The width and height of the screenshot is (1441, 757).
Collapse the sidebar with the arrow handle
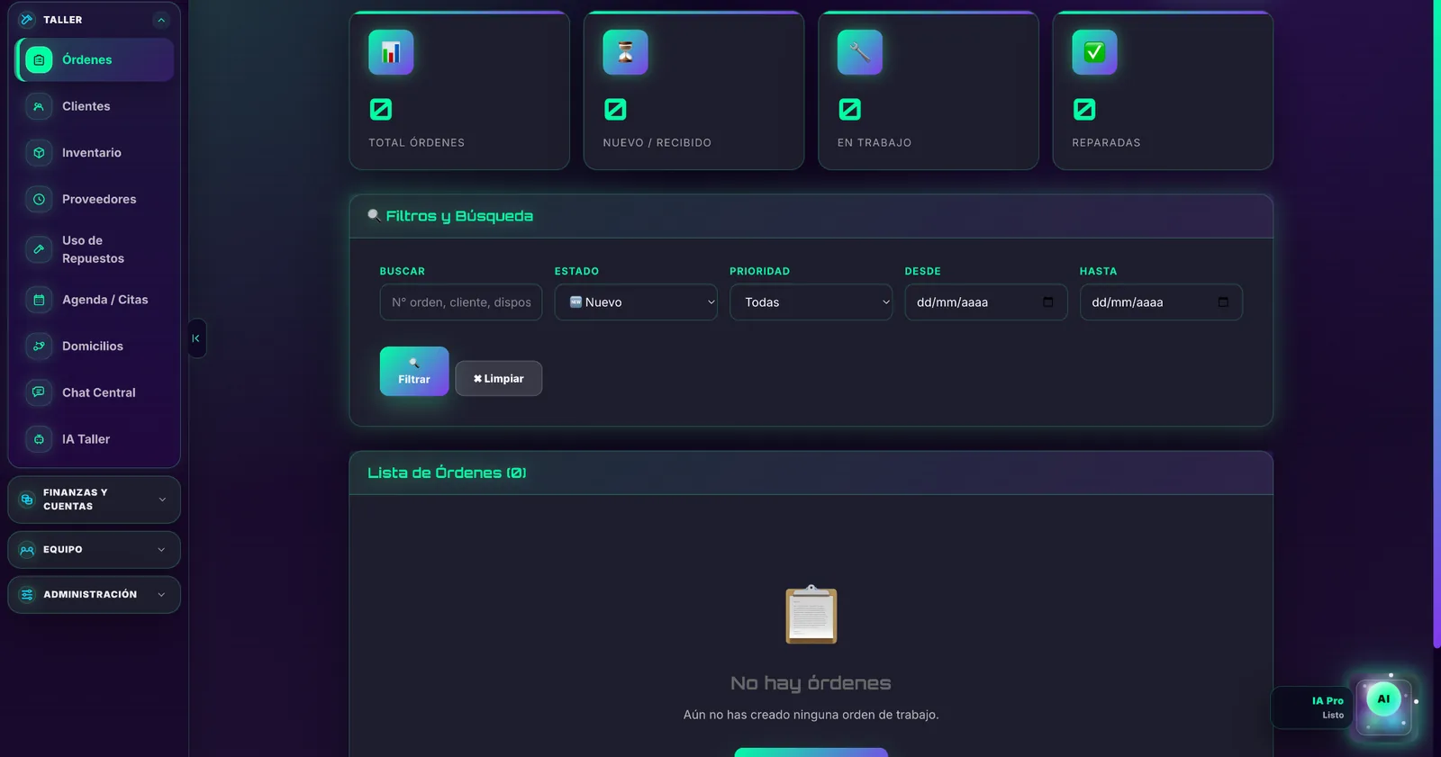(196, 338)
